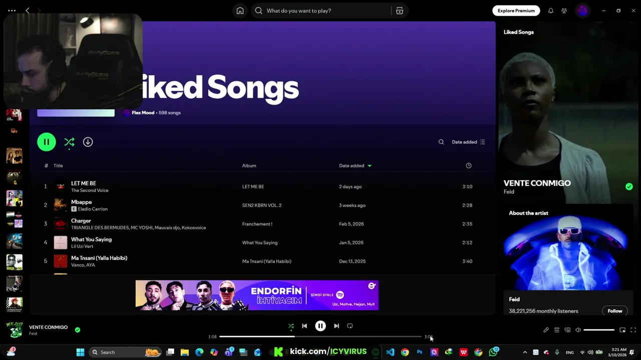The image size is (641, 360).
Task: Toggle shuffle beside the green pause button
Action: coord(69,142)
